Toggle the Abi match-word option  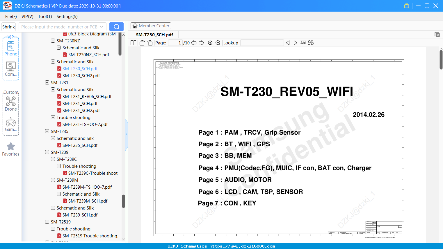[303, 43]
